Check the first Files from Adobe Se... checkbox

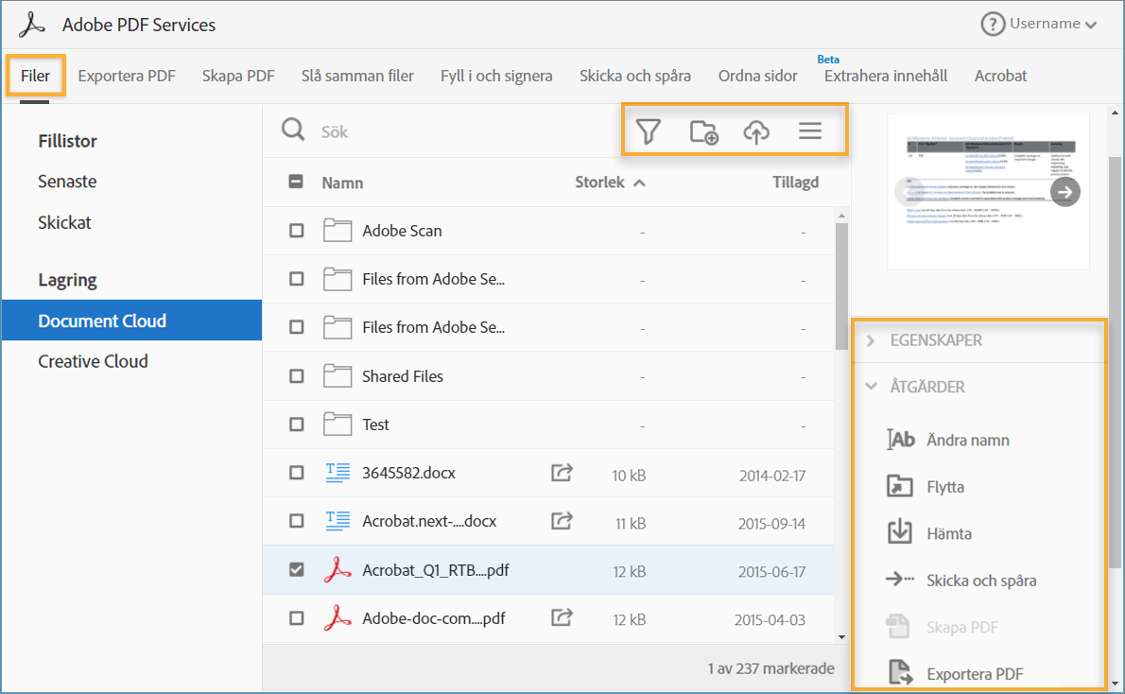click(x=296, y=279)
